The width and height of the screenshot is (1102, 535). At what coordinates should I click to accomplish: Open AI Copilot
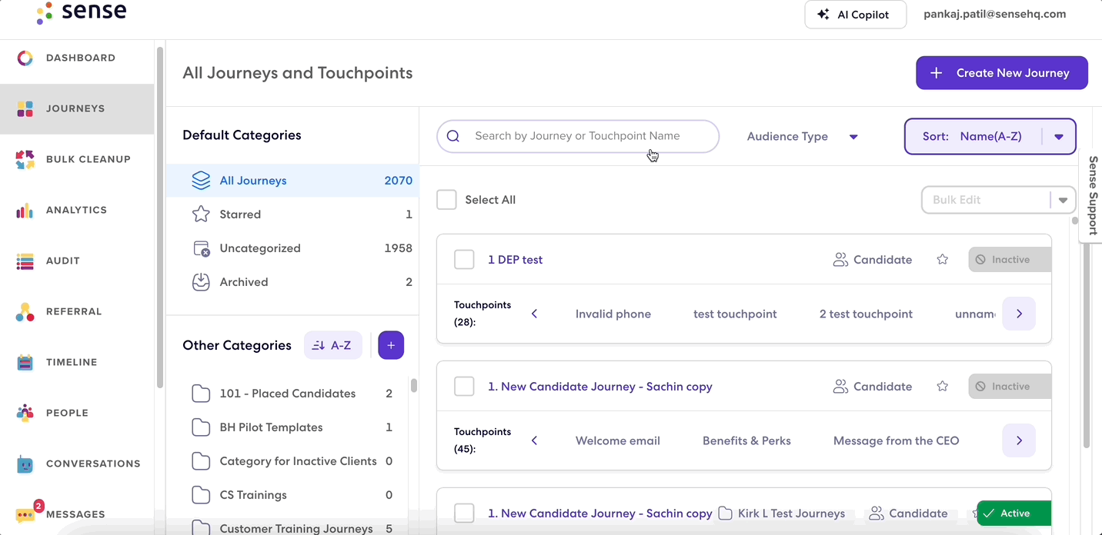(856, 15)
